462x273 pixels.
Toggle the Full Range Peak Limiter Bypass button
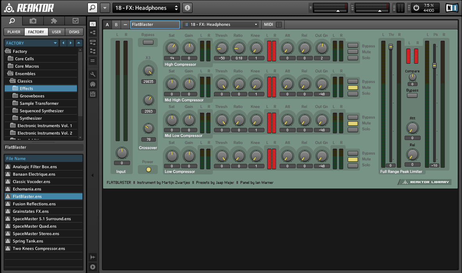412,95
